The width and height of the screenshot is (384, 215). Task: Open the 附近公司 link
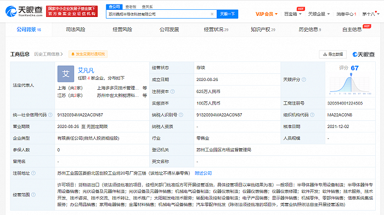pos(204,173)
